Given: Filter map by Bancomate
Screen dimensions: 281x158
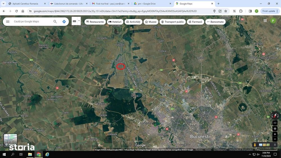Looking at the screenshot, I should click(x=216, y=22).
